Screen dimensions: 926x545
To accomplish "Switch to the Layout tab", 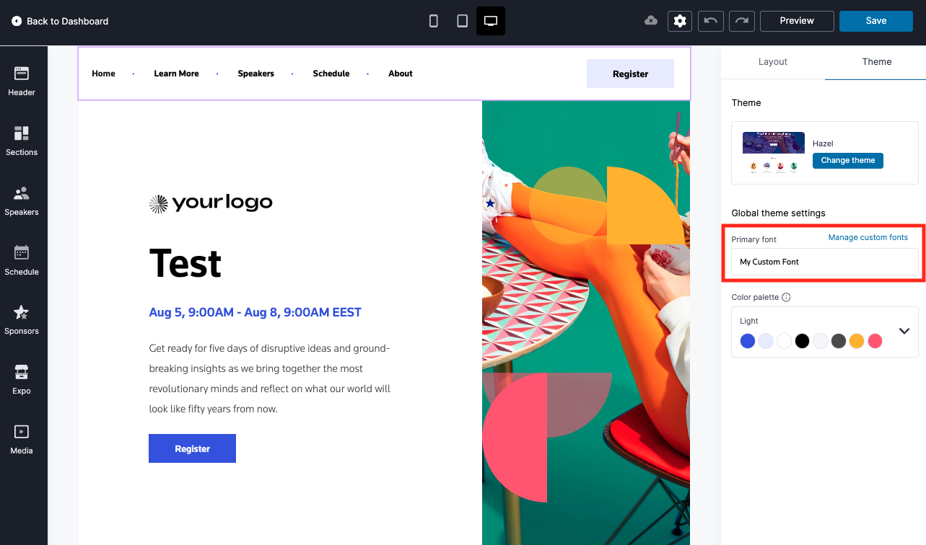I will 772,62.
